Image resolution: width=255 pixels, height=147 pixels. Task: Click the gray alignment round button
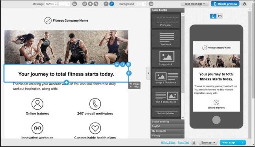106,4
